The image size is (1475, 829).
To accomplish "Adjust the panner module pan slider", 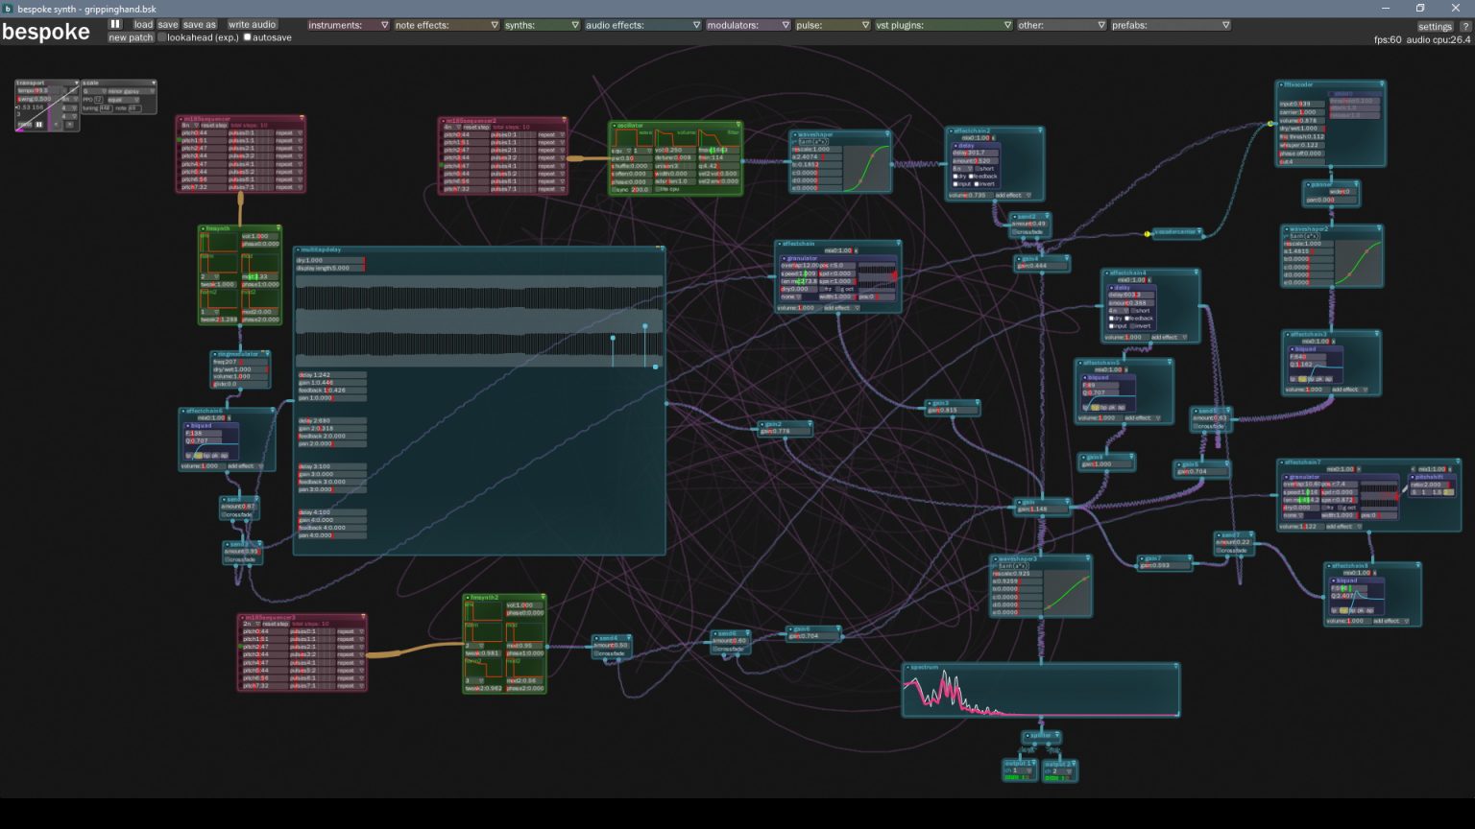I will (1330, 201).
